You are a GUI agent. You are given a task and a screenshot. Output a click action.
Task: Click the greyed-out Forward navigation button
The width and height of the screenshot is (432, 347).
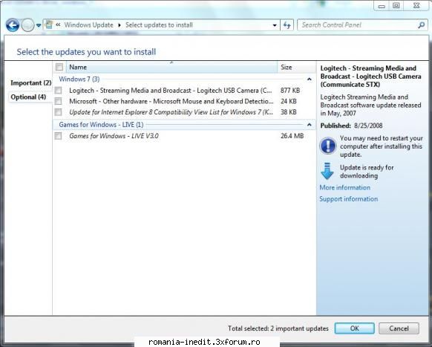tap(27, 25)
